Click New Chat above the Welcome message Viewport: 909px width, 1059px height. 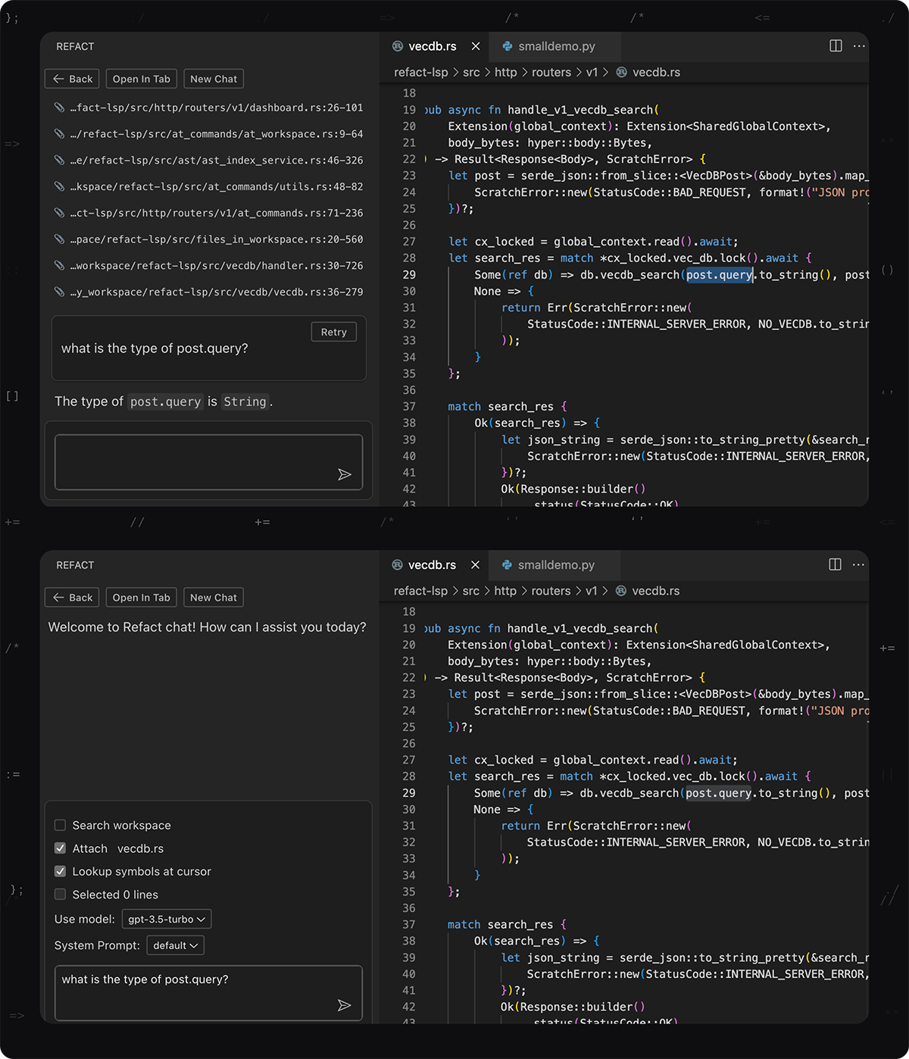tap(213, 598)
